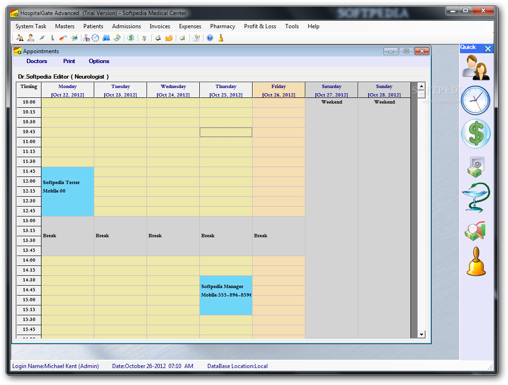Open the Masters menu
Screen dimensions: 508x385
point(65,26)
